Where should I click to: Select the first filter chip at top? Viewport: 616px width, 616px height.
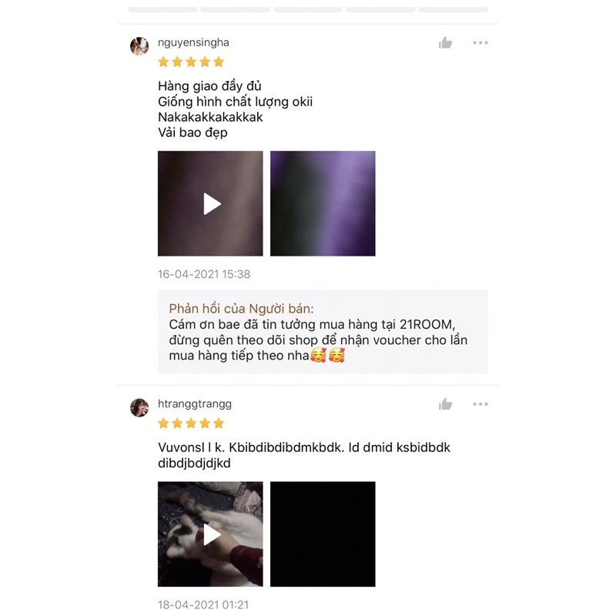coord(162,8)
